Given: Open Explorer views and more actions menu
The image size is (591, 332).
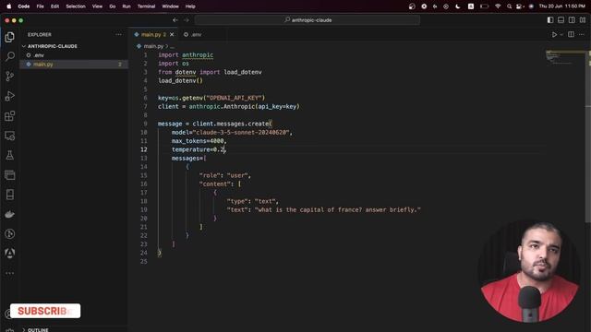Looking at the screenshot, I should [x=118, y=34].
